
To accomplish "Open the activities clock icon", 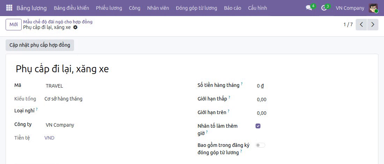I will (x=324, y=8).
